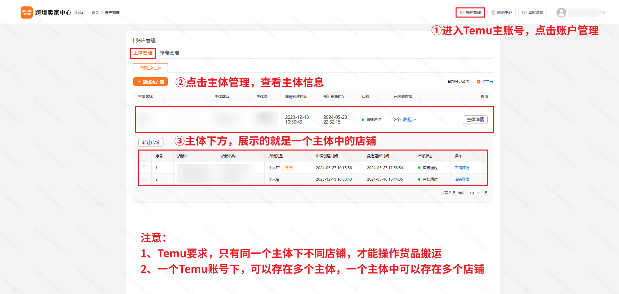This screenshot has height=294, width=619.
Task: Open 规则中心 in the top navigation
Action: (501, 12)
